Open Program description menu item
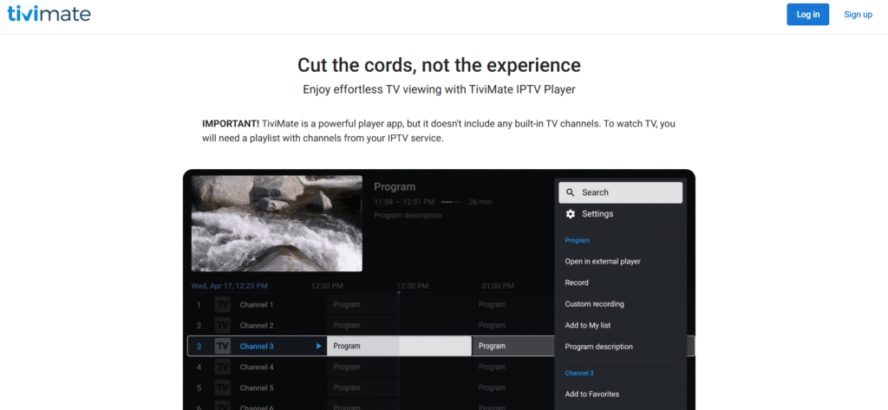The height and width of the screenshot is (410, 888). click(598, 347)
